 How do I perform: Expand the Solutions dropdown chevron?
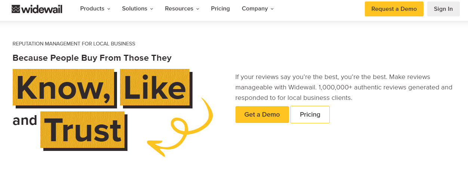click(152, 9)
